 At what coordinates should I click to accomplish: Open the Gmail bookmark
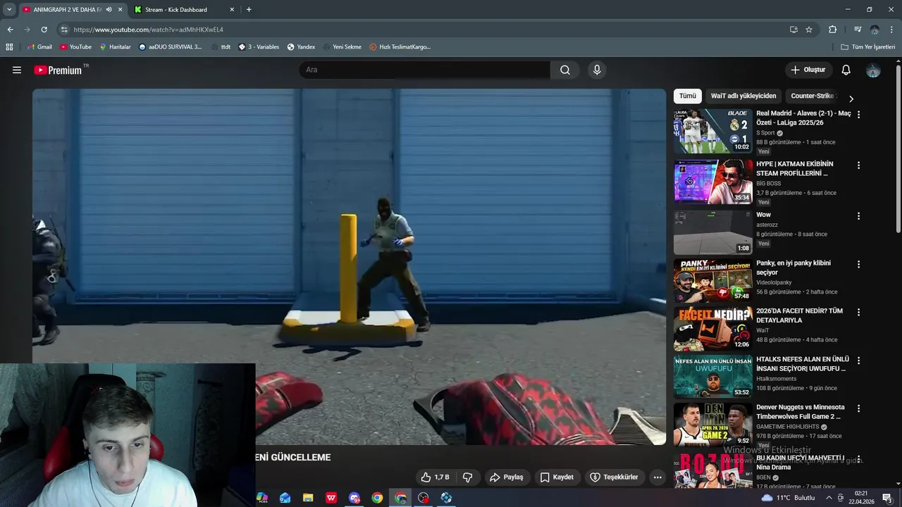click(x=39, y=47)
